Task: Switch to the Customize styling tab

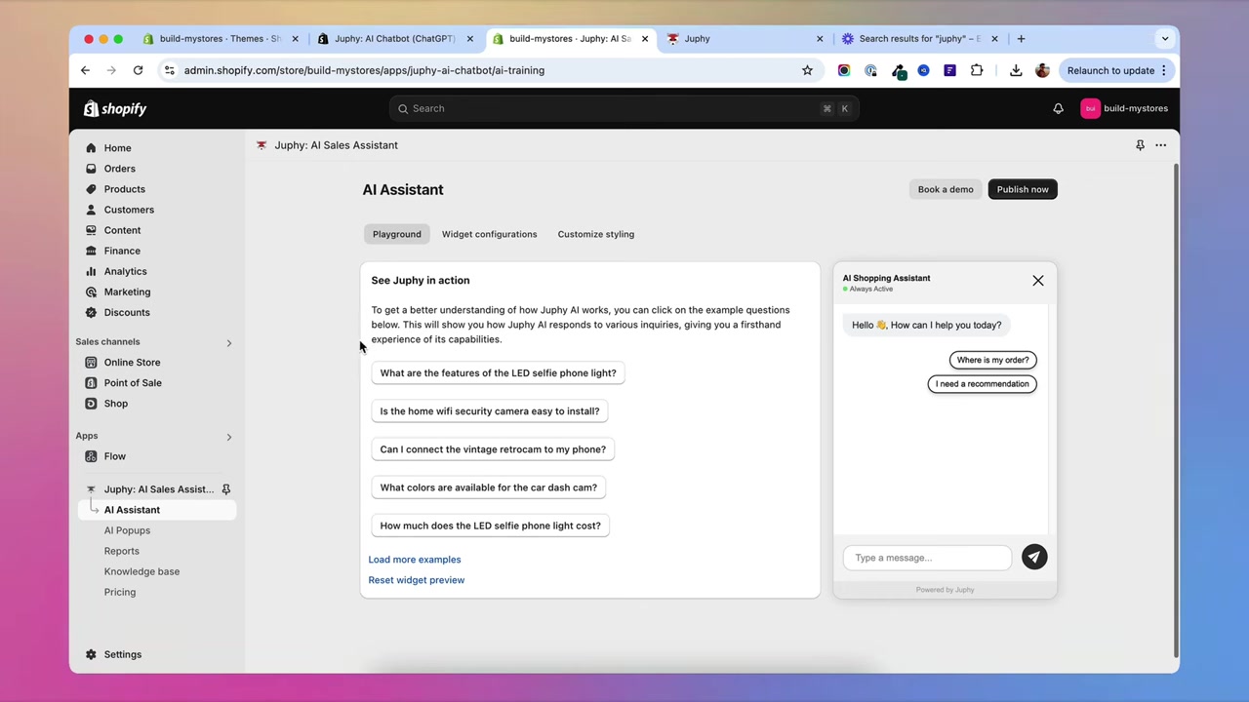Action: (x=595, y=234)
